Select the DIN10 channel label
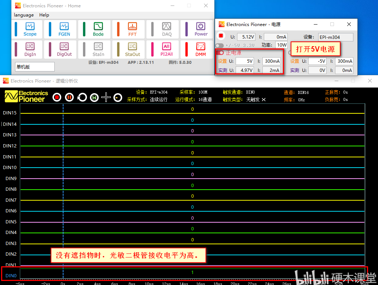This screenshot has width=378, height=285. tap(10, 167)
